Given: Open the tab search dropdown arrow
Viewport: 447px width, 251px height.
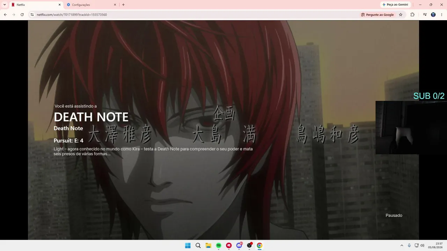Looking at the screenshot, I should pos(5,5).
